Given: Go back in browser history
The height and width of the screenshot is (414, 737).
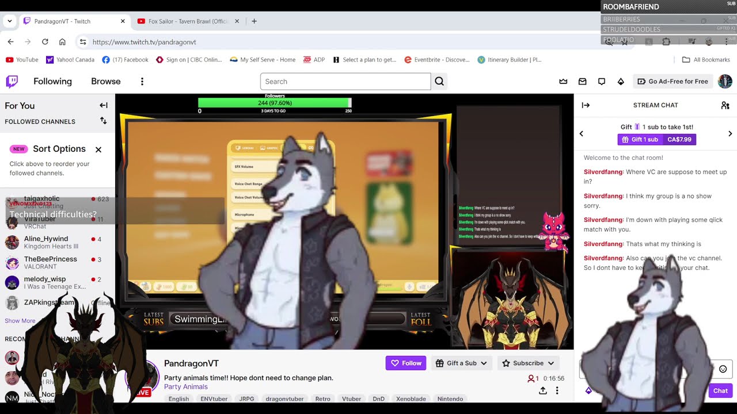Looking at the screenshot, I should pos(10,42).
